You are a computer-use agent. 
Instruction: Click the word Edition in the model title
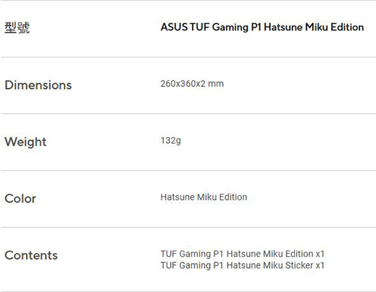pyautogui.click(x=347, y=27)
